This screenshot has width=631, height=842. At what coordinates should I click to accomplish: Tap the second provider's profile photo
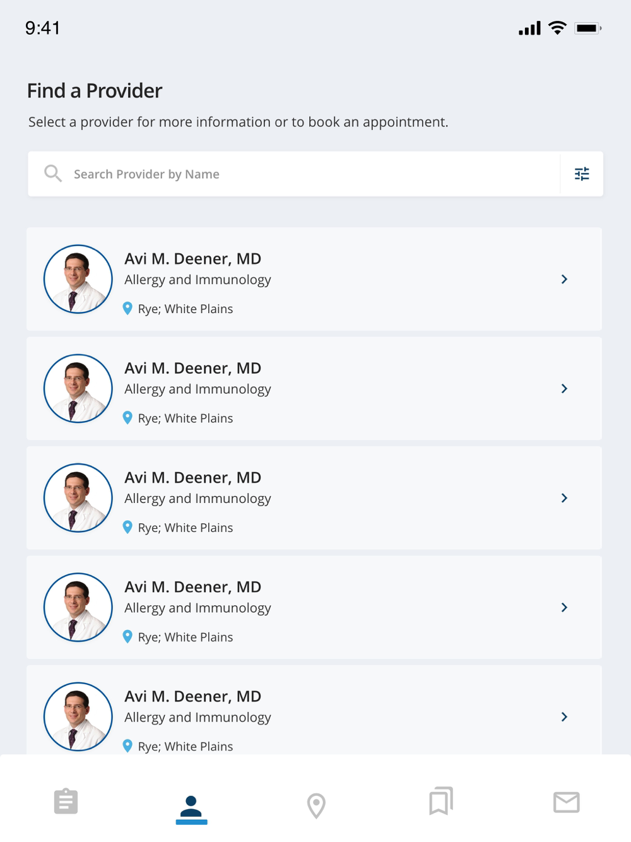[x=78, y=389]
